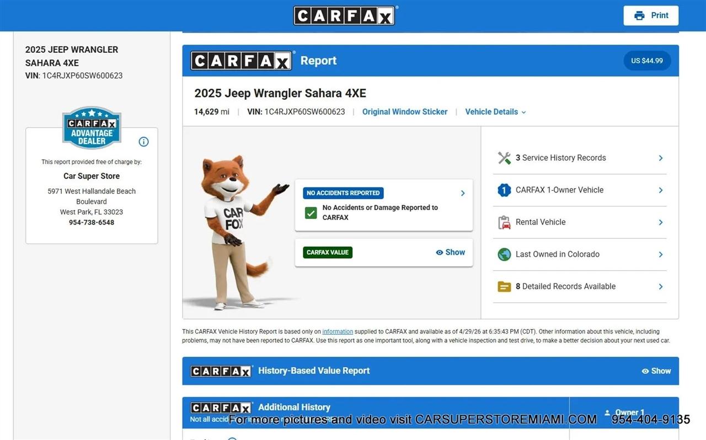Click the green No Accidents checkmark box

tap(311, 213)
